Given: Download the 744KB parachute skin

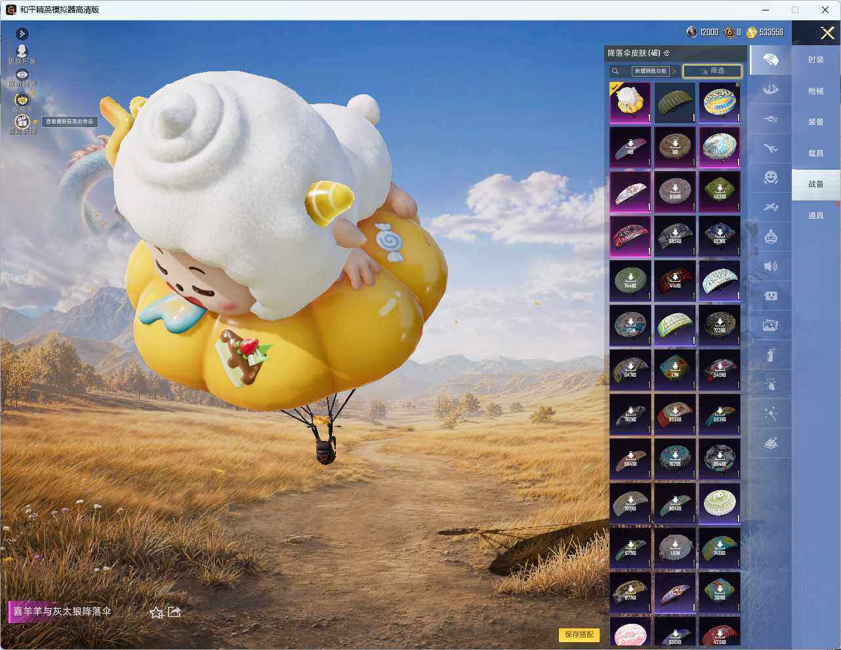Looking at the screenshot, I should coord(630,281).
